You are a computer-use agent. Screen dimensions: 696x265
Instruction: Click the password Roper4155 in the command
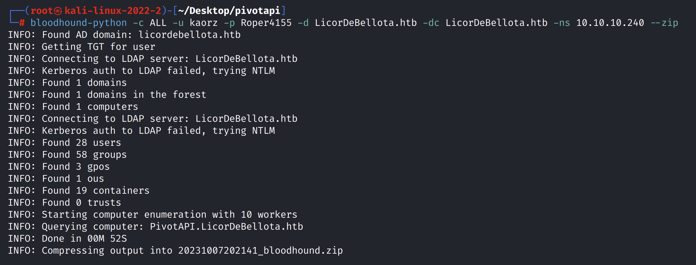(266, 23)
